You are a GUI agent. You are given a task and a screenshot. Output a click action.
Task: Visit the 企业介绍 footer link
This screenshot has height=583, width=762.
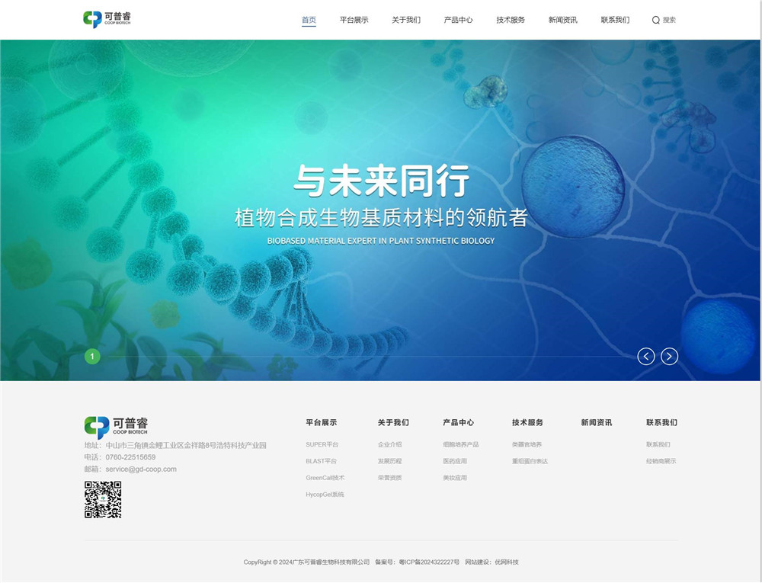[x=389, y=444]
